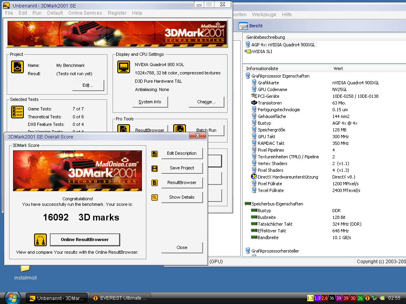This screenshot has width=406, height=304.
Task: Click the Save Project floppy disk icon
Action: (155, 169)
